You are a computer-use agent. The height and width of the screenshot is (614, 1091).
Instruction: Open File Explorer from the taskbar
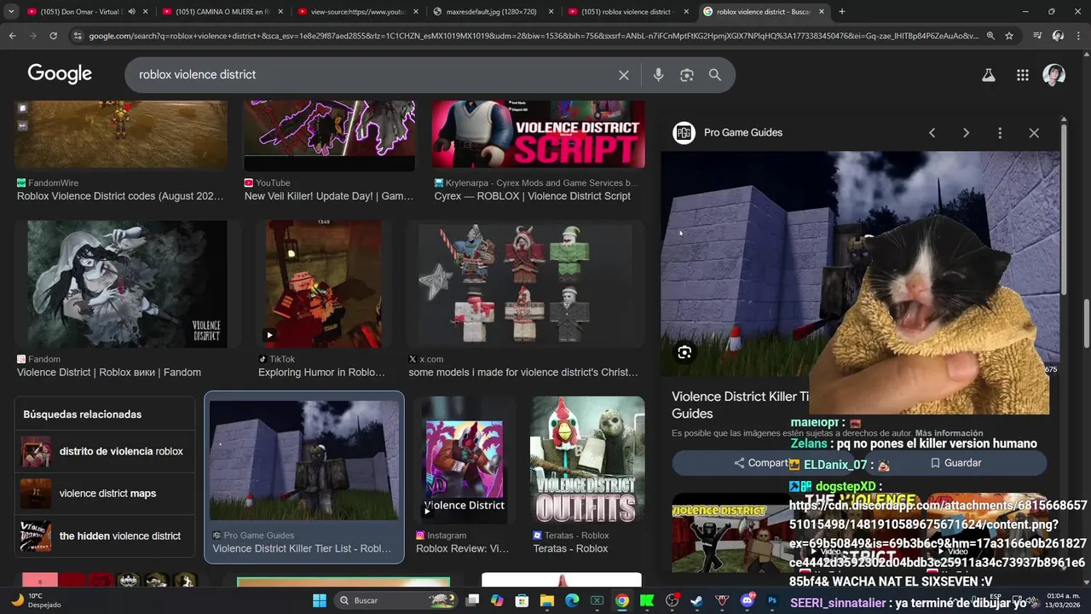tap(547, 600)
